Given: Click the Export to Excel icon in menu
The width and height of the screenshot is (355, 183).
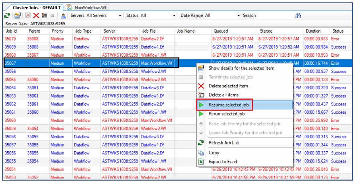Looking at the screenshot, I should 201,162.
